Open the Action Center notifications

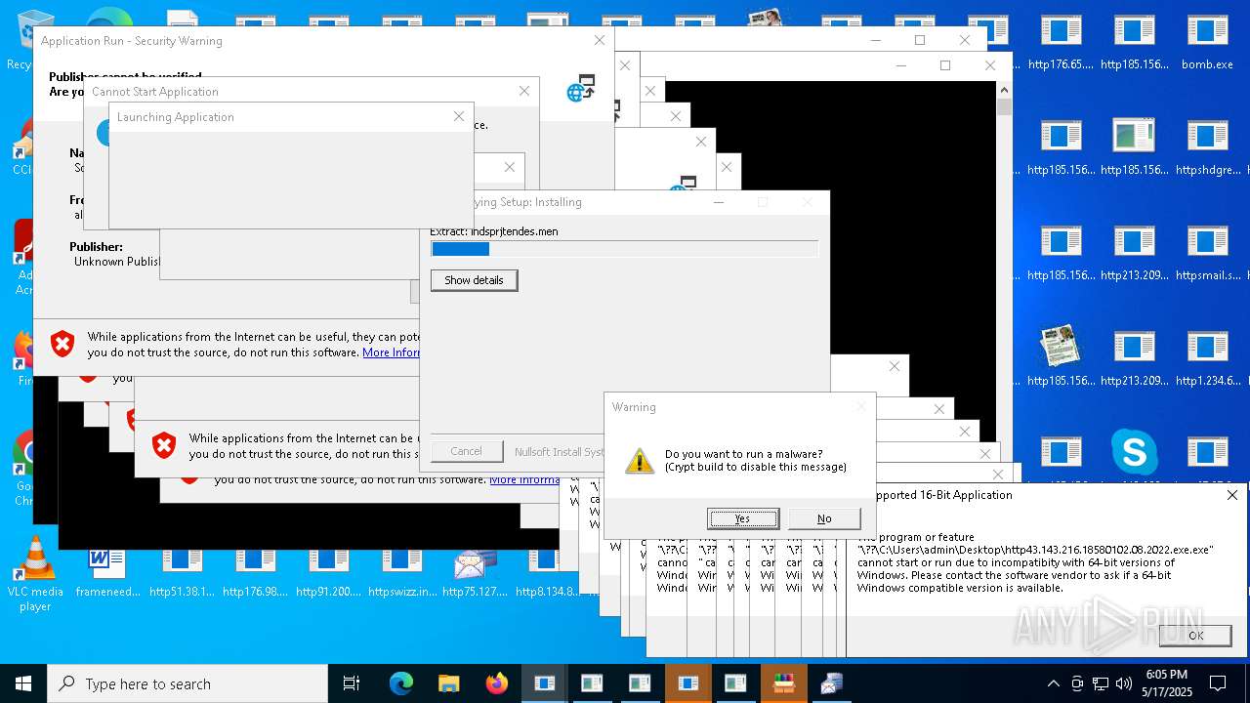[1218, 683]
